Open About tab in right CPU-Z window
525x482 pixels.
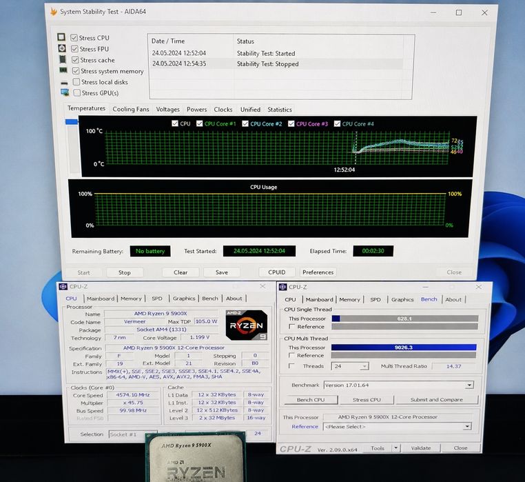point(453,299)
